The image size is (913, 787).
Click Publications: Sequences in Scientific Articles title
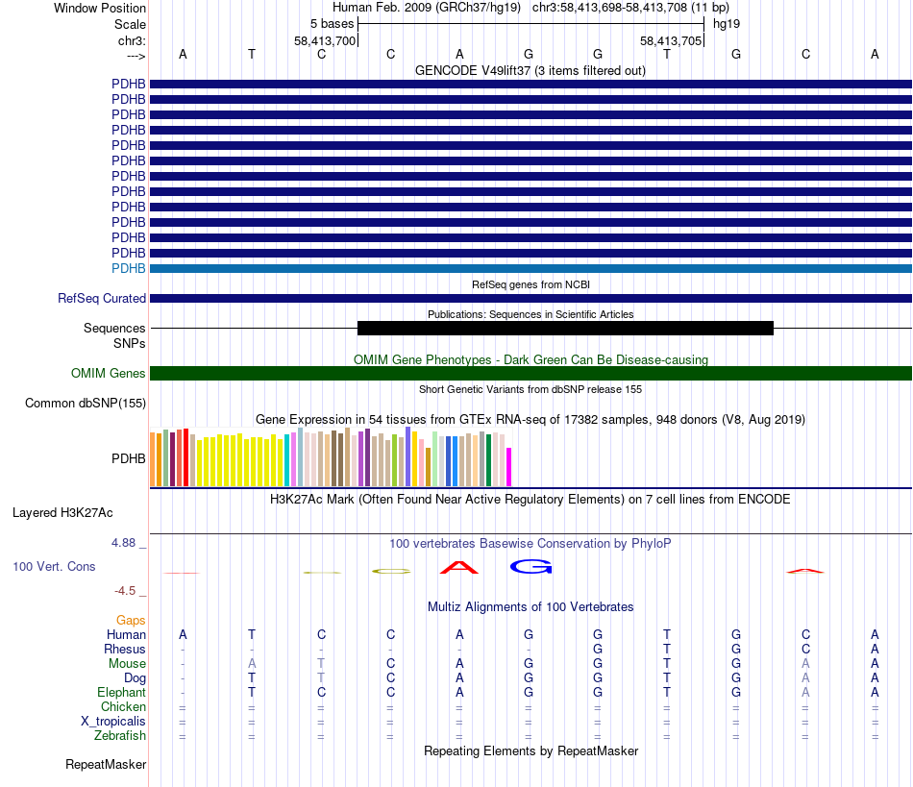[x=531, y=314]
